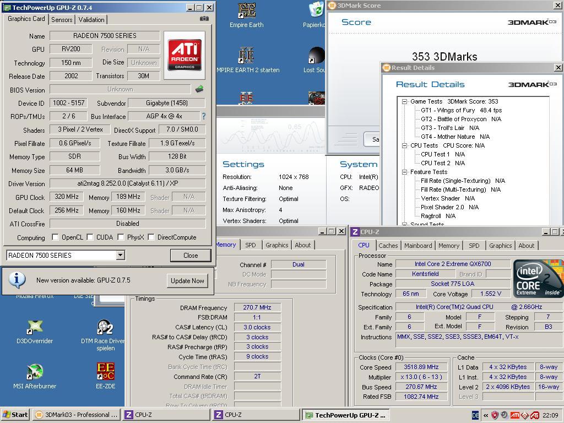The width and height of the screenshot is (564, 423).
Task: Select GT2 - Battle of Proxycon result
Action: (461, 119)
